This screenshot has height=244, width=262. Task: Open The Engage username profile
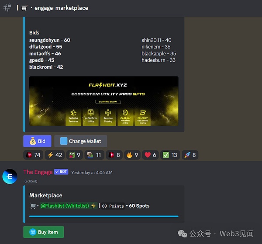[x=38, y=172]
